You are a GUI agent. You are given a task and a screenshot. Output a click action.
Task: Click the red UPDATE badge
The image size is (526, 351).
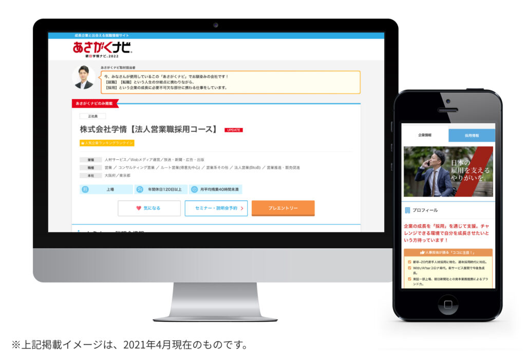[233, 130]
